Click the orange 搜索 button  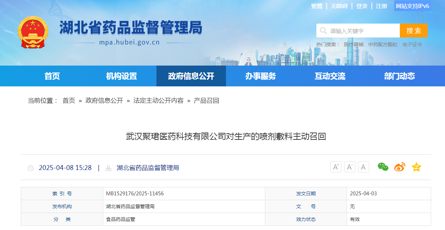(413, 31)
